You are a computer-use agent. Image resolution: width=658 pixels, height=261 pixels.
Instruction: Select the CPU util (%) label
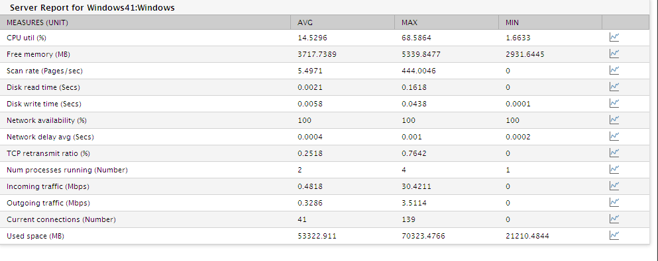tap(27, 38)
